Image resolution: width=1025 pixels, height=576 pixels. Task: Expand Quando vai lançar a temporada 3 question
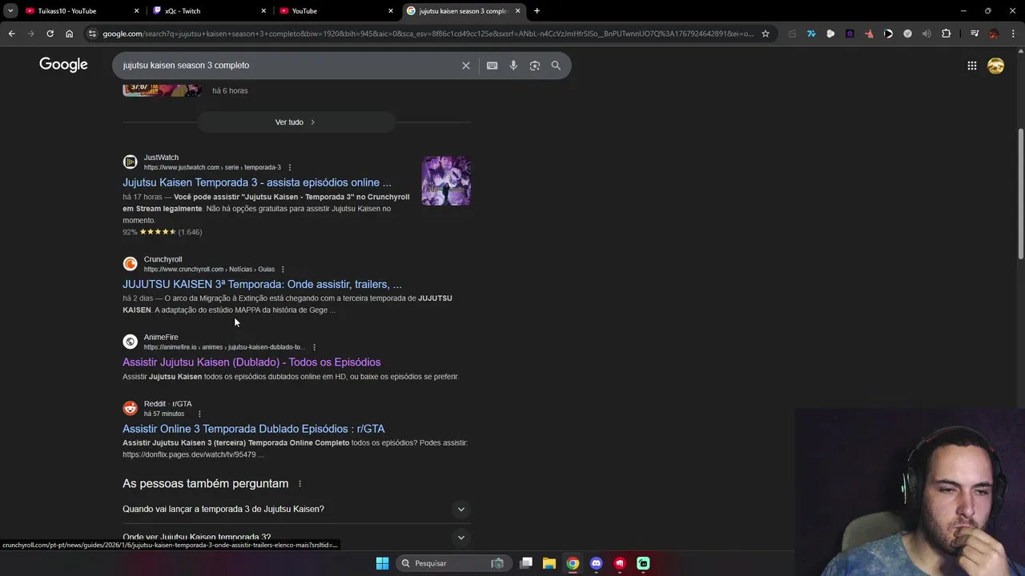pos(460,509)
